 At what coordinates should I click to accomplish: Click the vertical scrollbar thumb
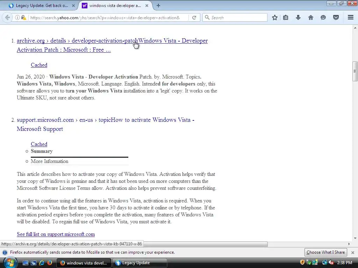point(355,71)
